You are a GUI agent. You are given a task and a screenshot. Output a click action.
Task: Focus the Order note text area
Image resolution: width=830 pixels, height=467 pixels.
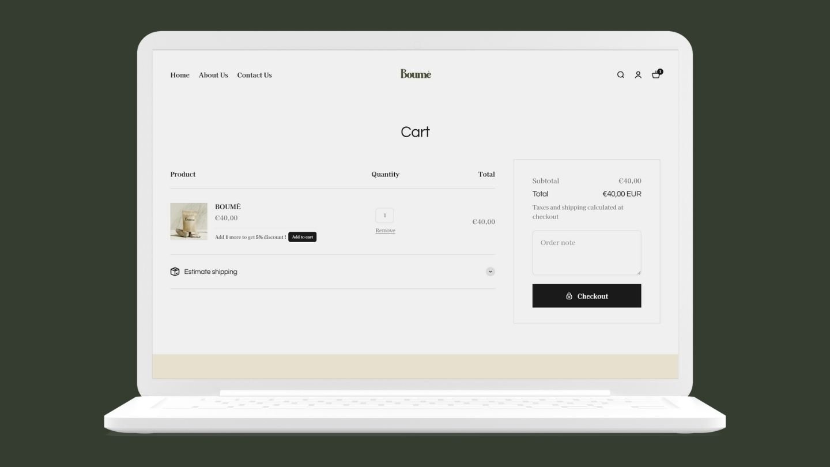pos(586,253)
